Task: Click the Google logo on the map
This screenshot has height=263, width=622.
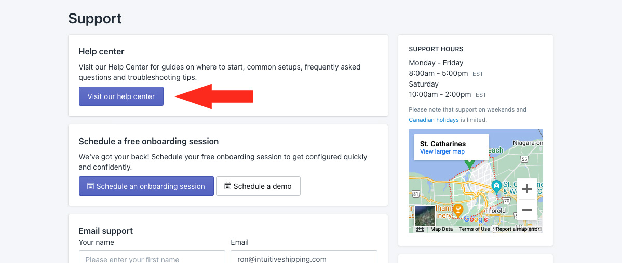Action: (475, 219)
